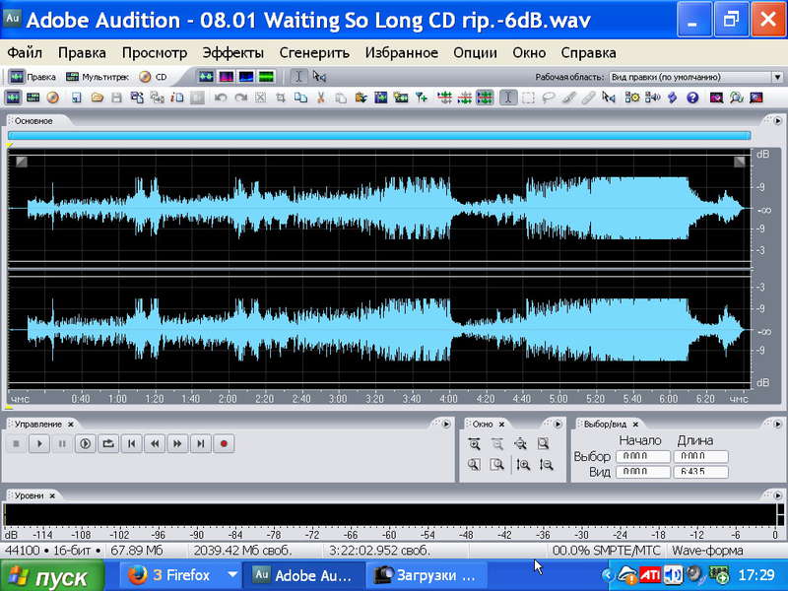The width and height of the screenshot is (788, 591).
Task: Click the red Record button
Action: click(224, 444)
